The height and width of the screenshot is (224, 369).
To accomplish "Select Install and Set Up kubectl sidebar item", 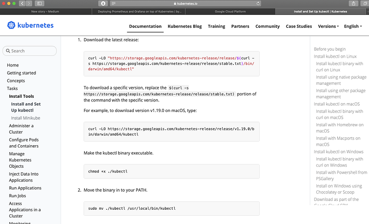I will point(26,107).
